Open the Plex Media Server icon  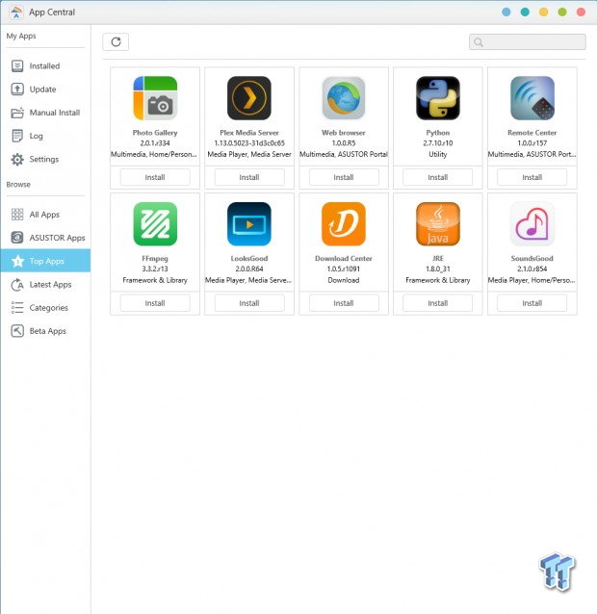point(249,98)
